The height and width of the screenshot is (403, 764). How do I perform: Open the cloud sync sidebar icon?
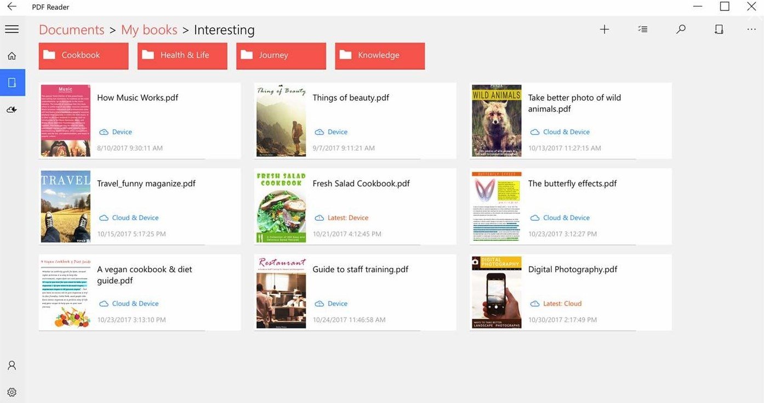pyautogui.click(x=12, y=110)
